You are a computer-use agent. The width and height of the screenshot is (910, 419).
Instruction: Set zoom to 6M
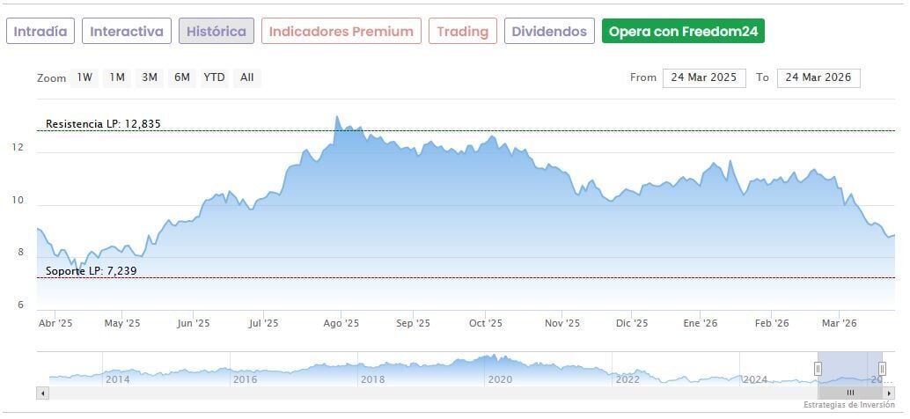point(182,77)
